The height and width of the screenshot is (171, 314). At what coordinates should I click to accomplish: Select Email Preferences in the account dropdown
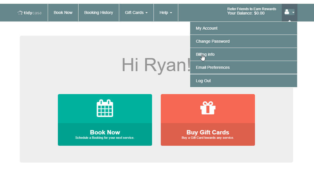coord(213,67)
